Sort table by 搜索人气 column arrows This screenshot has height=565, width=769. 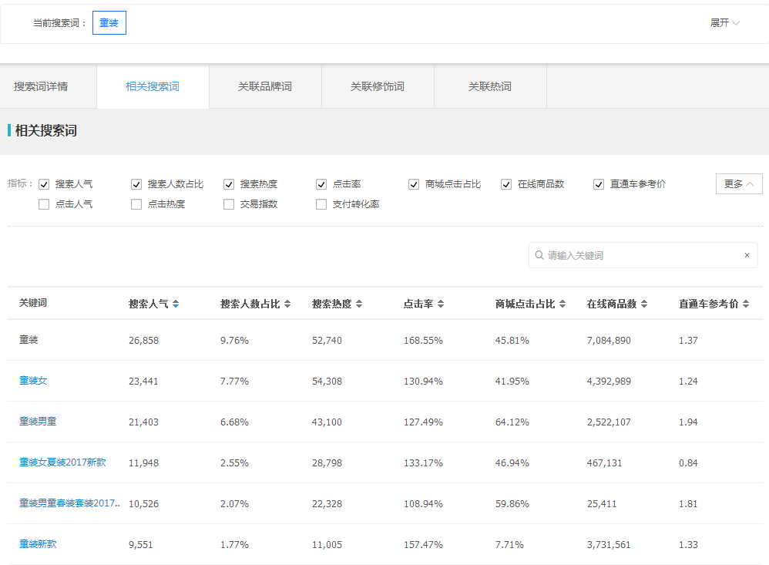tap(176, 304)
